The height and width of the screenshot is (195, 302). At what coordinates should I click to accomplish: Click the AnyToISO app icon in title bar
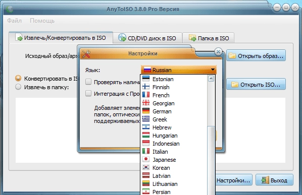(x=9, y=9)
